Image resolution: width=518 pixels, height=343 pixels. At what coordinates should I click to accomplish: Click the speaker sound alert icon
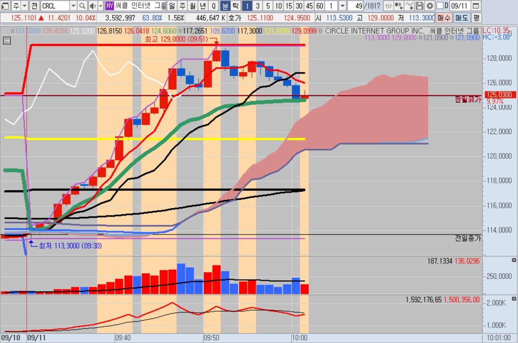[92, 6]
